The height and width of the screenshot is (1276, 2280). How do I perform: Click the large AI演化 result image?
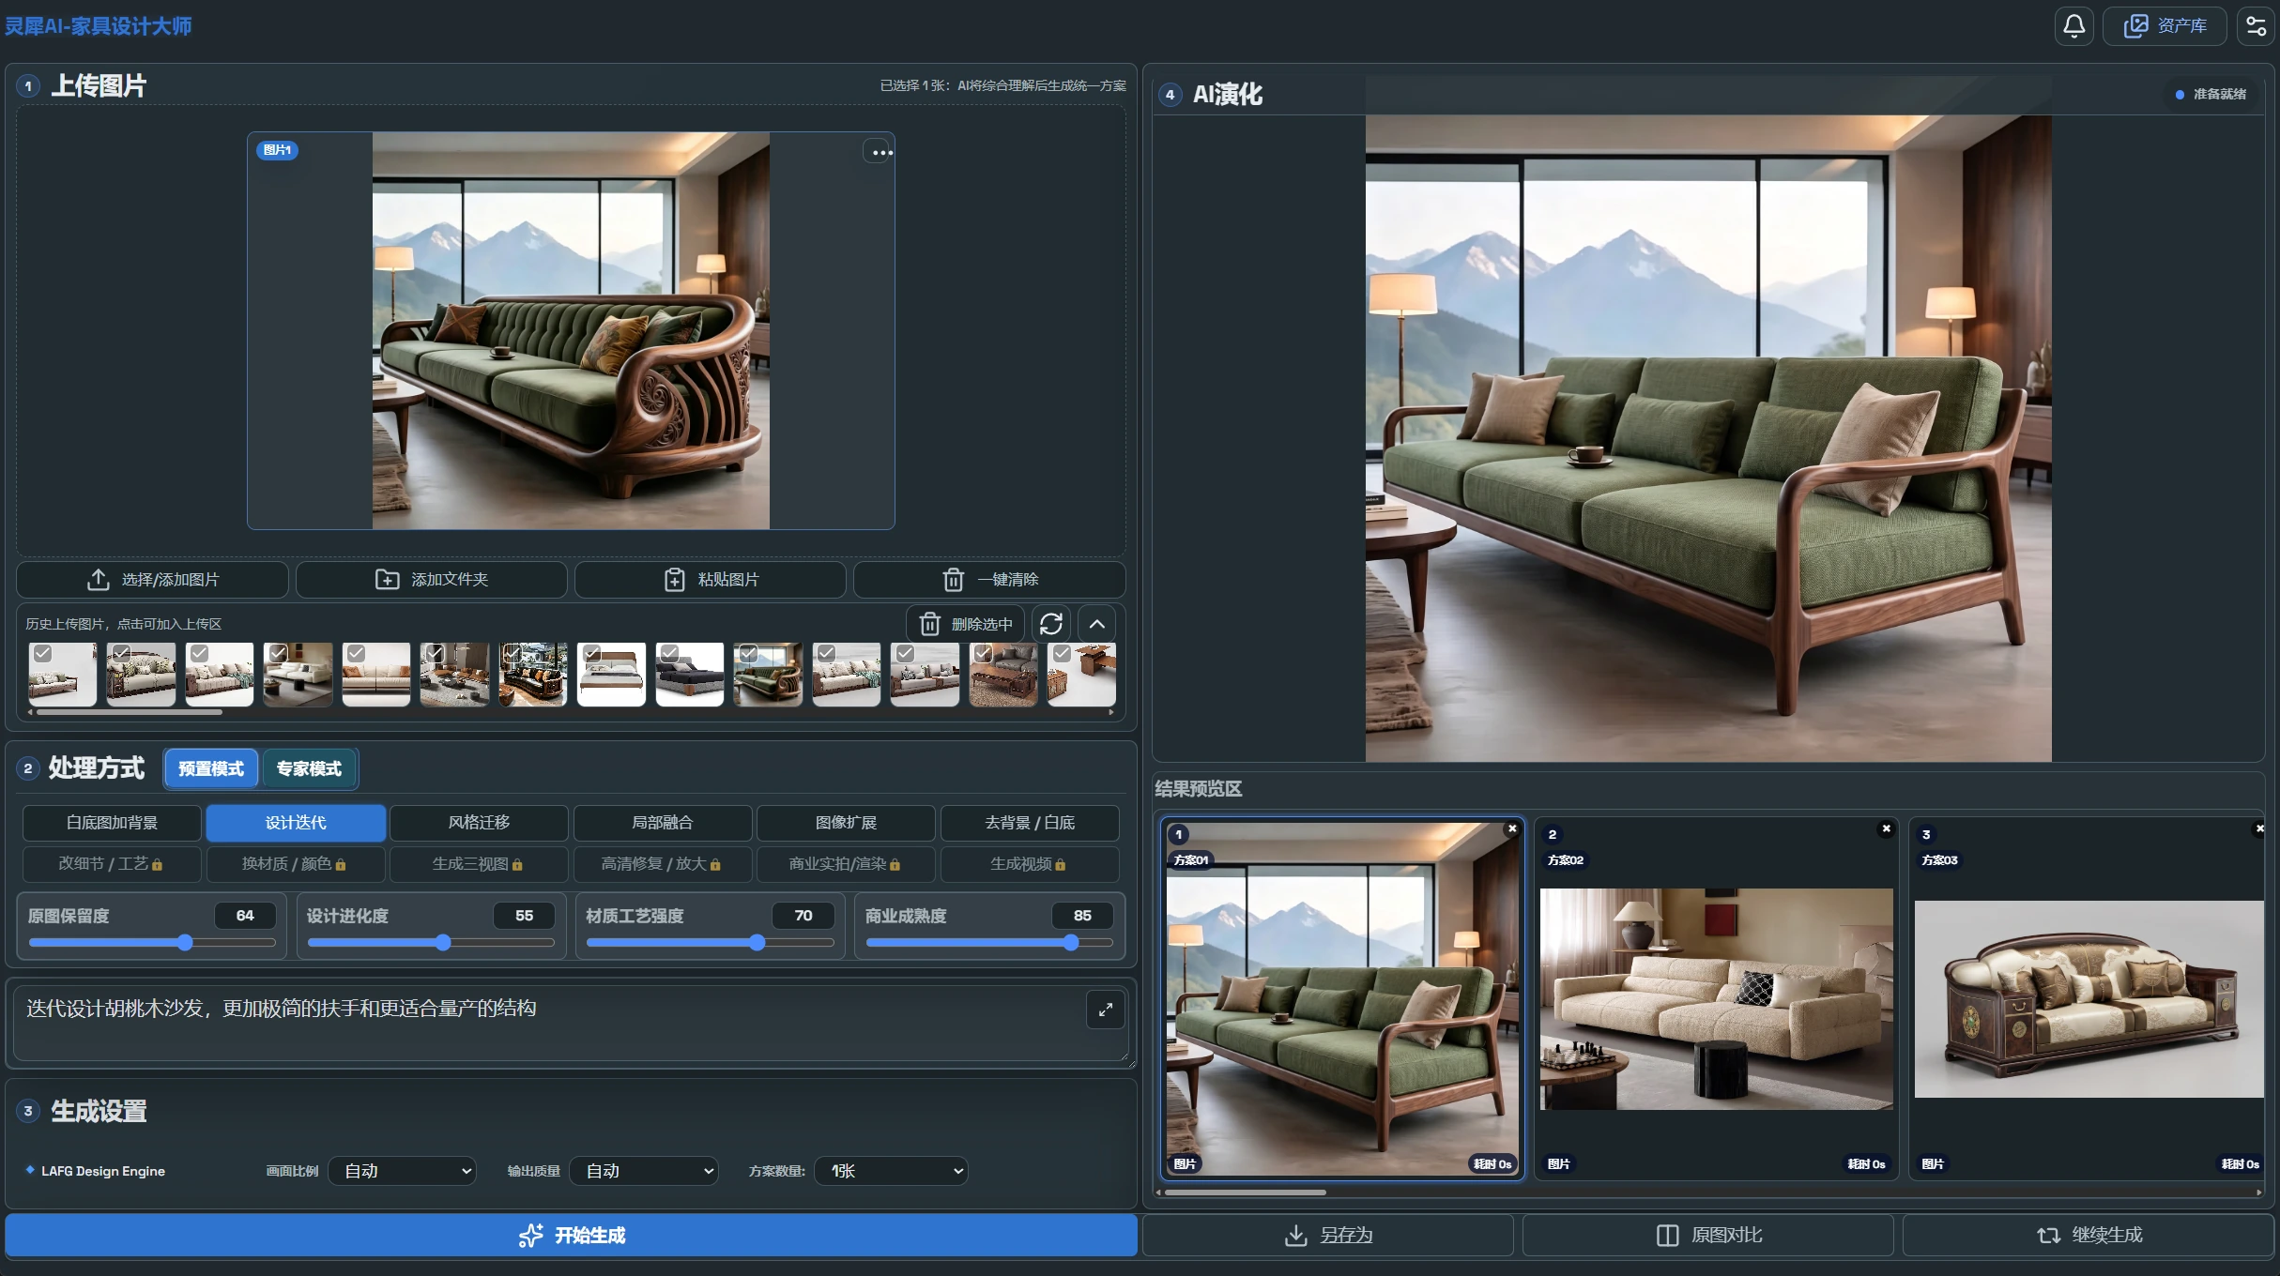1708,438
